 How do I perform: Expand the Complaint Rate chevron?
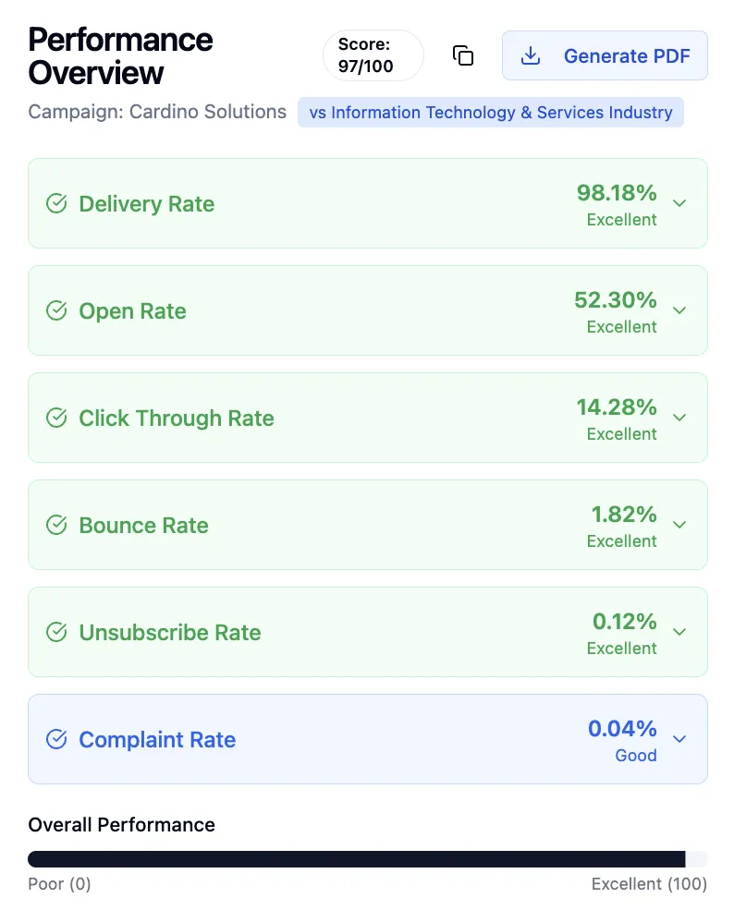[x=679, y=739]
